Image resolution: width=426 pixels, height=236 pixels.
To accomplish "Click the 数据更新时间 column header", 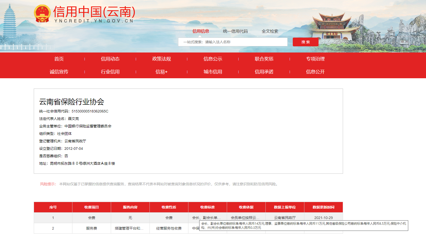I will 323,207.
